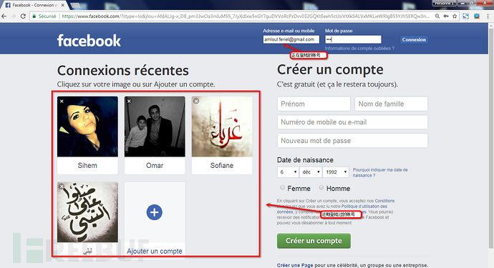Screen dimensions: 494x268
Task: Click the Nom de famille field
Action: (392, 104)
